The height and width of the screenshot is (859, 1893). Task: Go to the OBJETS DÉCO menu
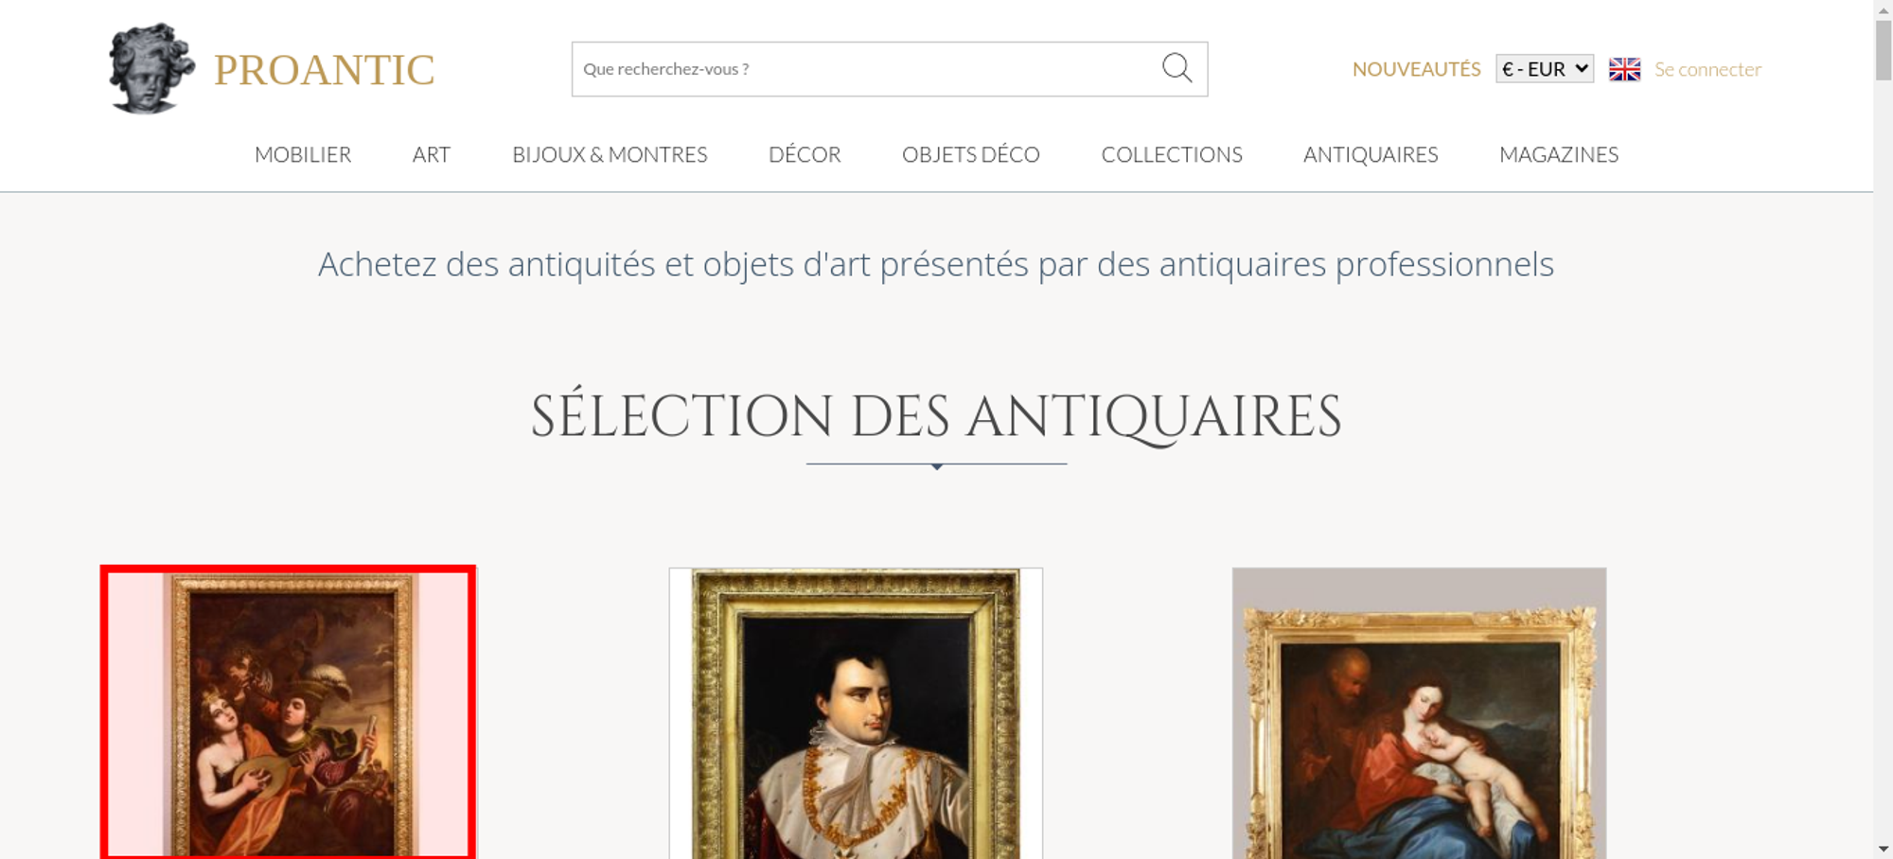coord(971,154)
